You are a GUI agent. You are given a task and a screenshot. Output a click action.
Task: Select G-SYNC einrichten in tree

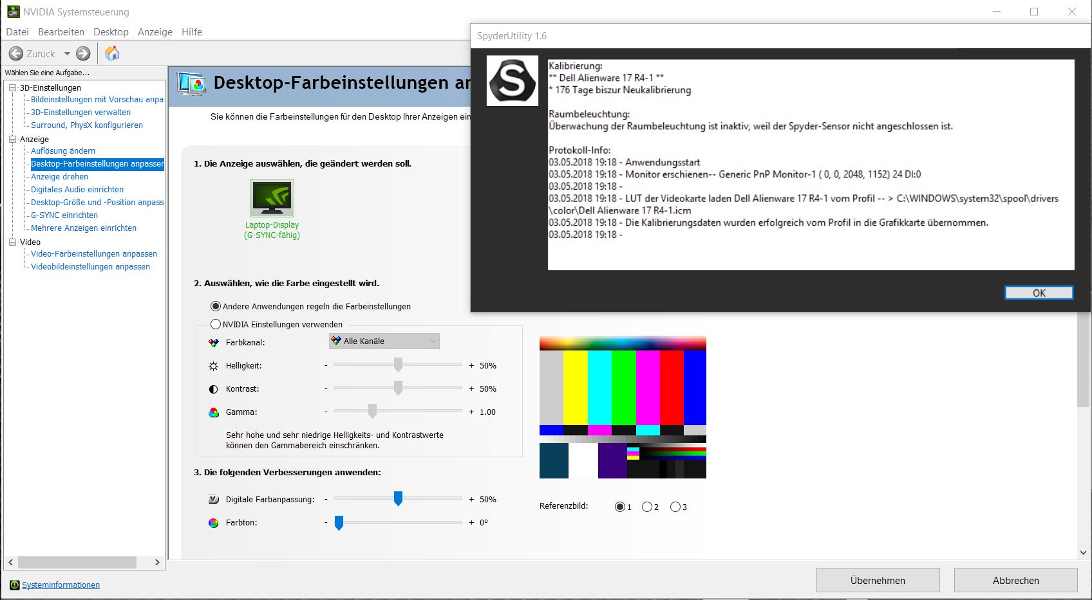click(x=64, y=215)
